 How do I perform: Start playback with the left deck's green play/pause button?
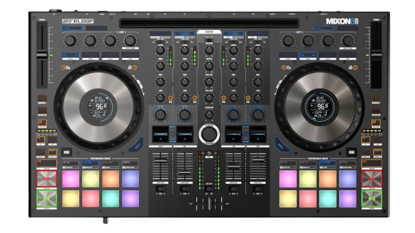click(47, 198)
